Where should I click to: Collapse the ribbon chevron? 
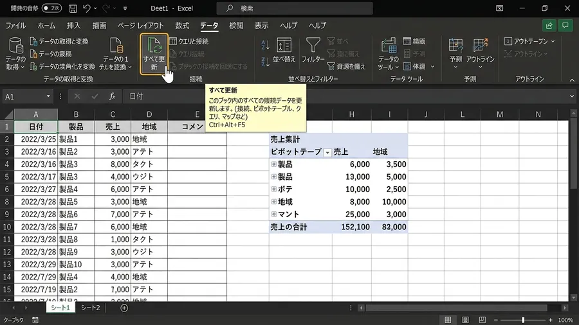coord(572,80)
